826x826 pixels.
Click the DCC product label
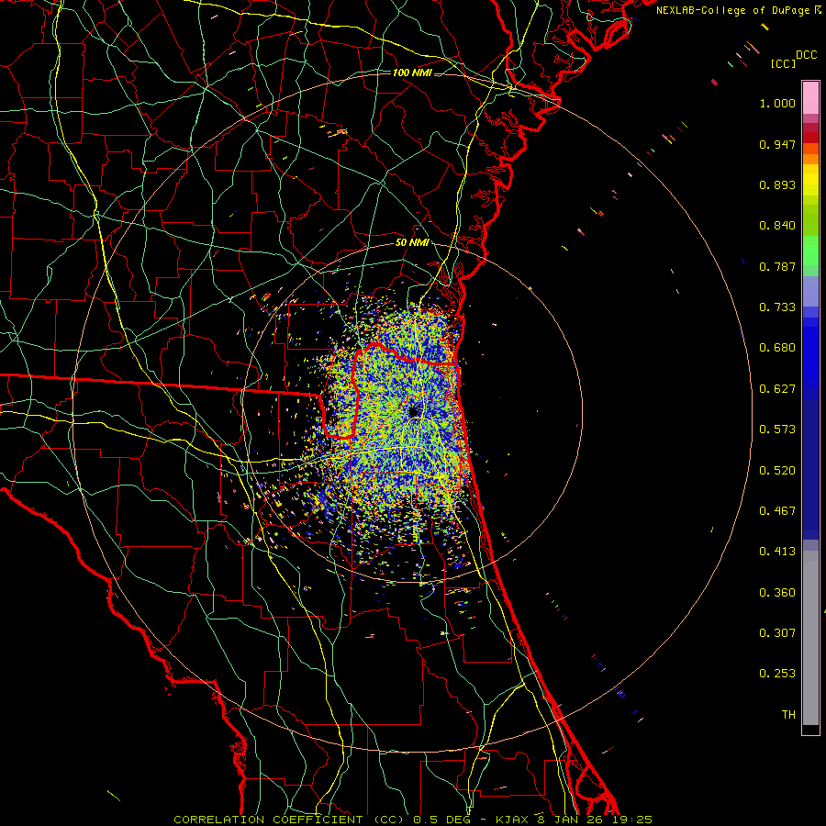pos(807,55)
